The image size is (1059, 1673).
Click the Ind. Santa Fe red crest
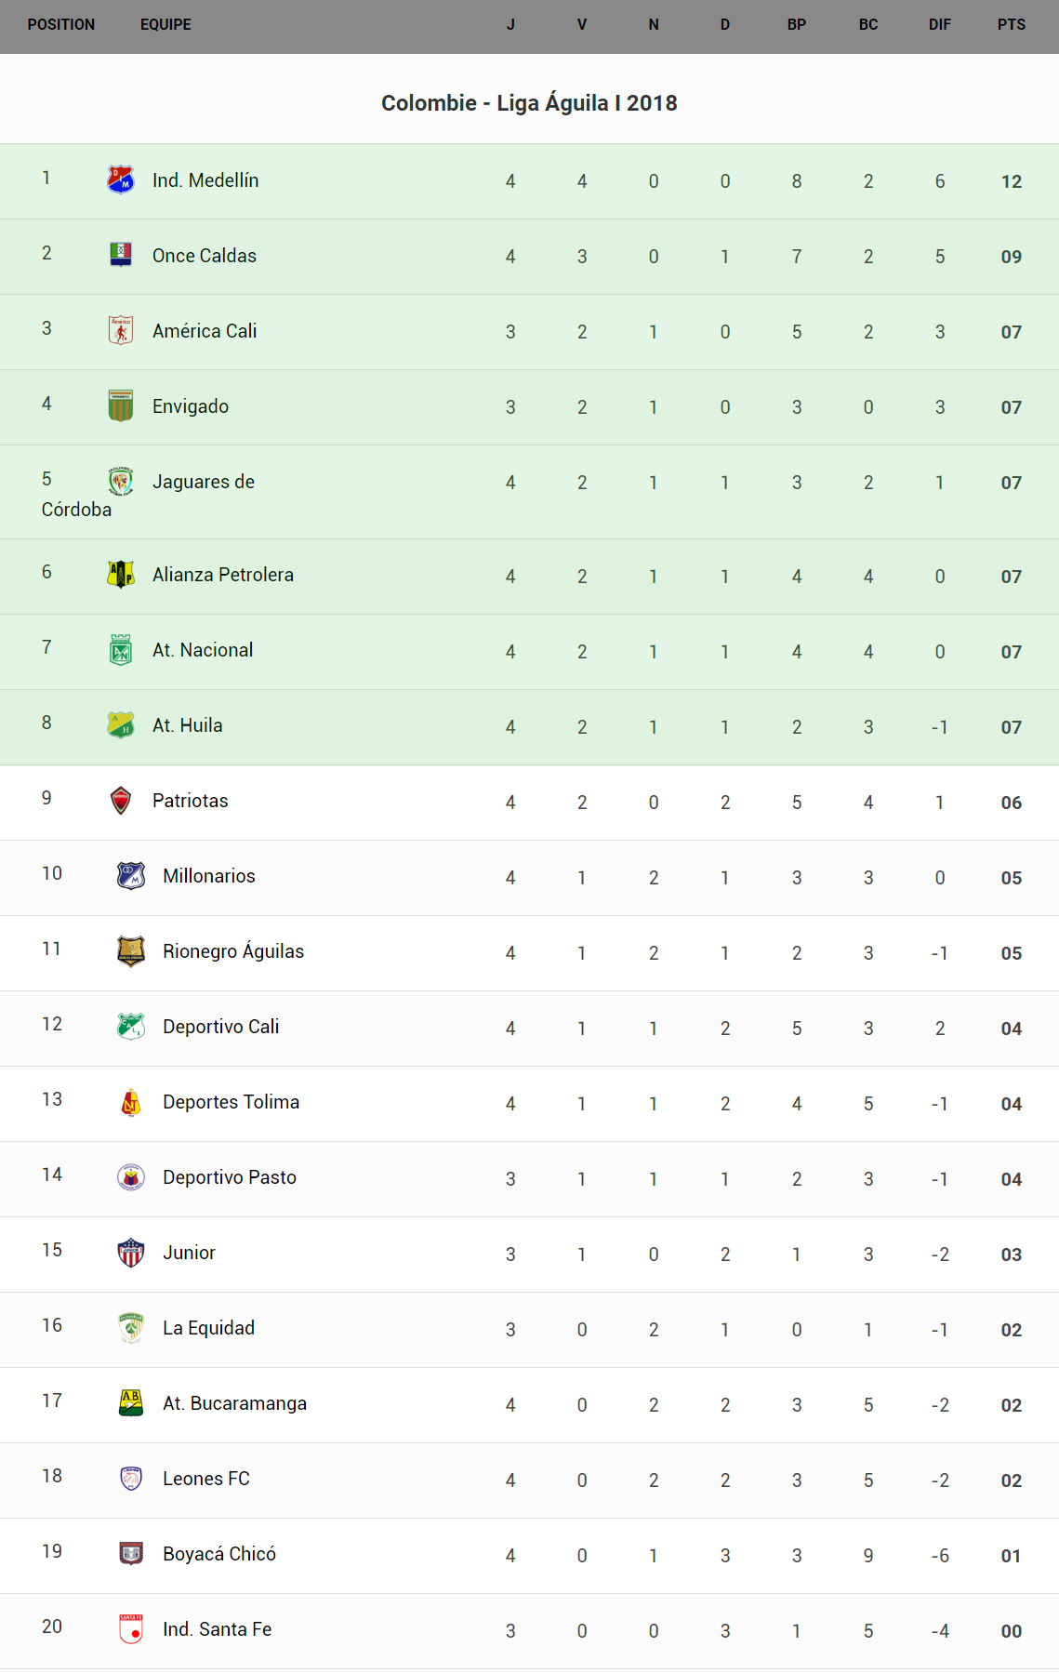(131, 1628)
